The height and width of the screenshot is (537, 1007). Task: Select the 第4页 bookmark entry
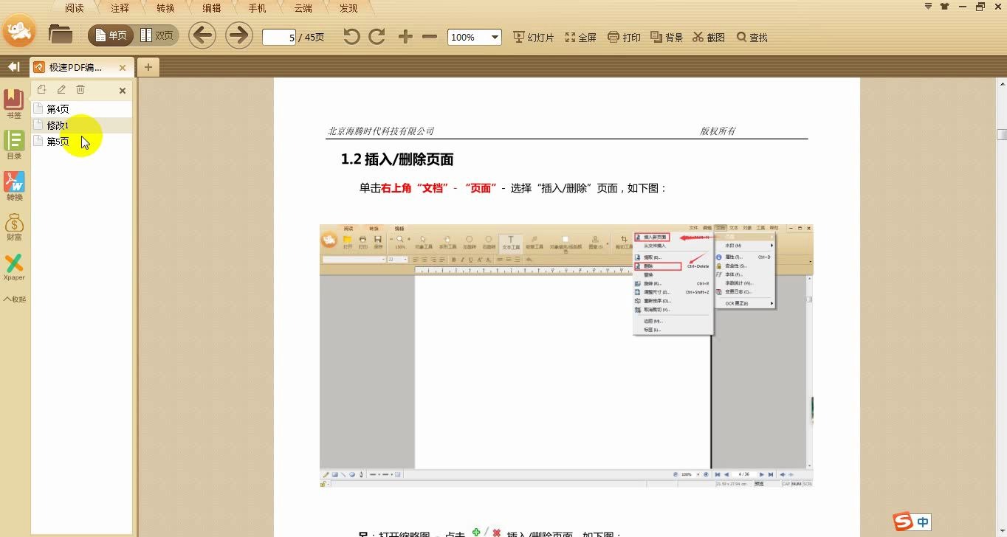click(58, 108)
